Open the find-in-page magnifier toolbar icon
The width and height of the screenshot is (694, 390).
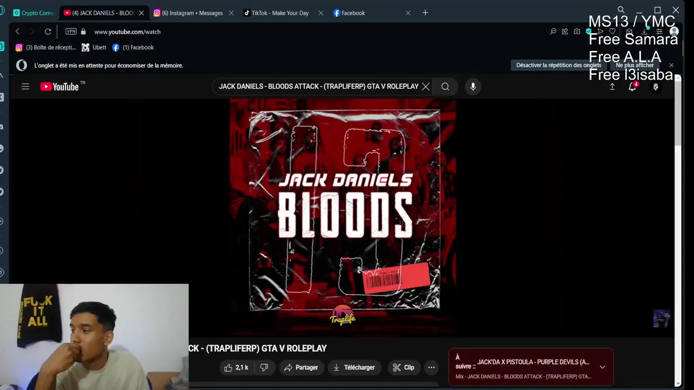(553, 31)
